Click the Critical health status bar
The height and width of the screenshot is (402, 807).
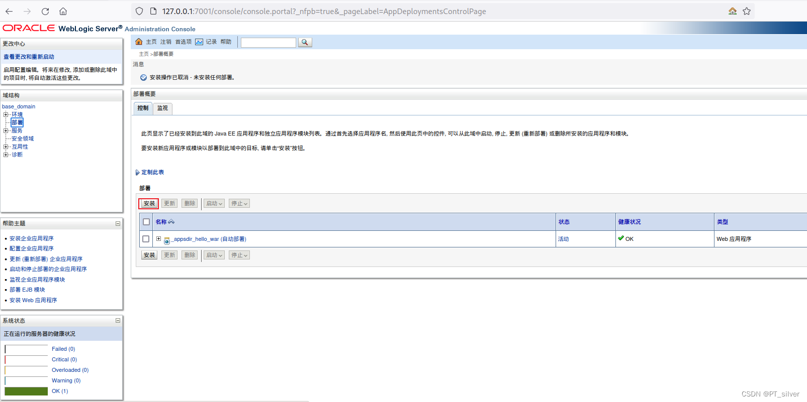[x=26, y=359]
